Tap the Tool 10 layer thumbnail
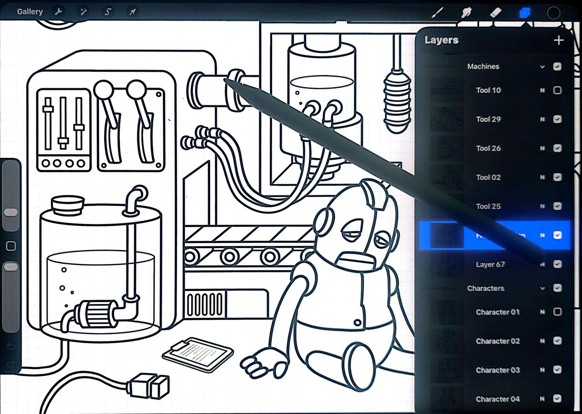 (x=447, y=90)
